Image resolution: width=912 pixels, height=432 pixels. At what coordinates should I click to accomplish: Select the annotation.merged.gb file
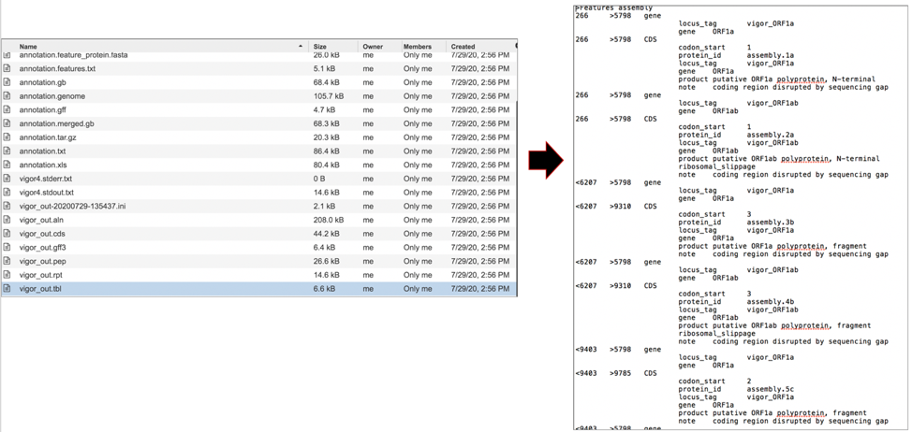click(x=56, y=123)
